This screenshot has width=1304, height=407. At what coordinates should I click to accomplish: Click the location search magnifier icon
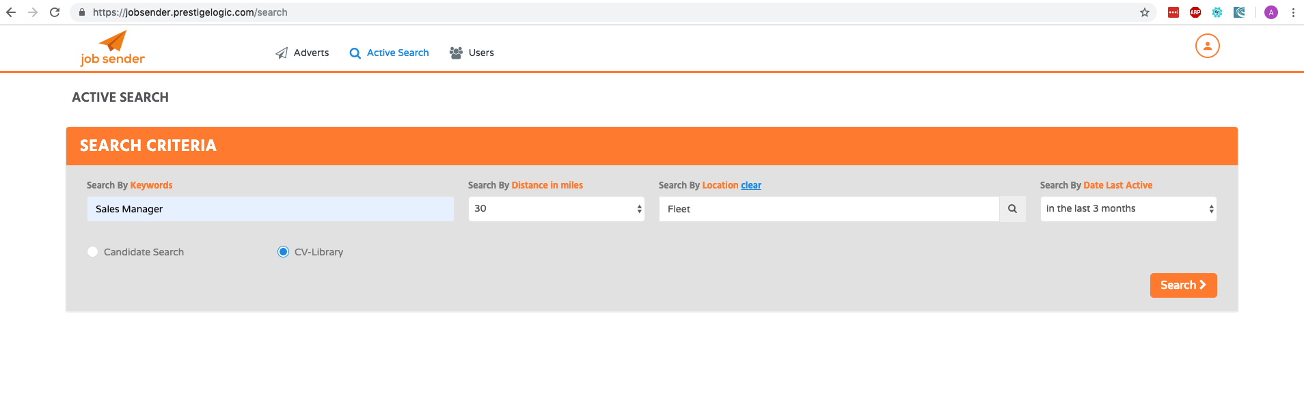tap(1012, 209)
